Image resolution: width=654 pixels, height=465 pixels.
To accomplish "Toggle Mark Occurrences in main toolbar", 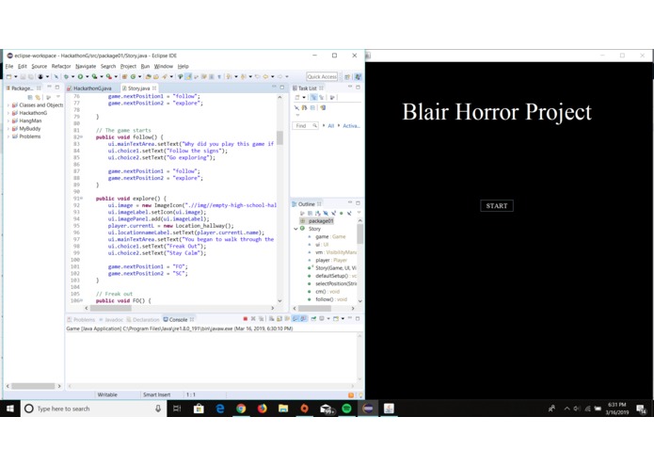I will 188,77.
